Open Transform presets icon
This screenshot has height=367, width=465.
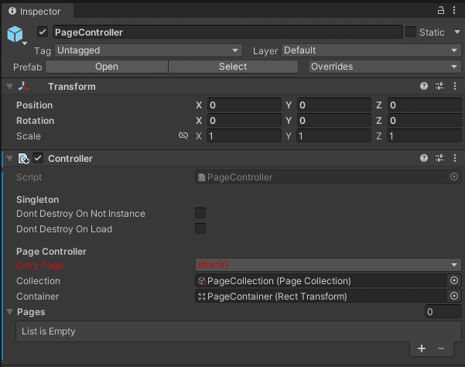[x=439, y=86]
